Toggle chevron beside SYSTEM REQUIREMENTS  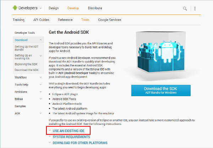click(50, 136)
